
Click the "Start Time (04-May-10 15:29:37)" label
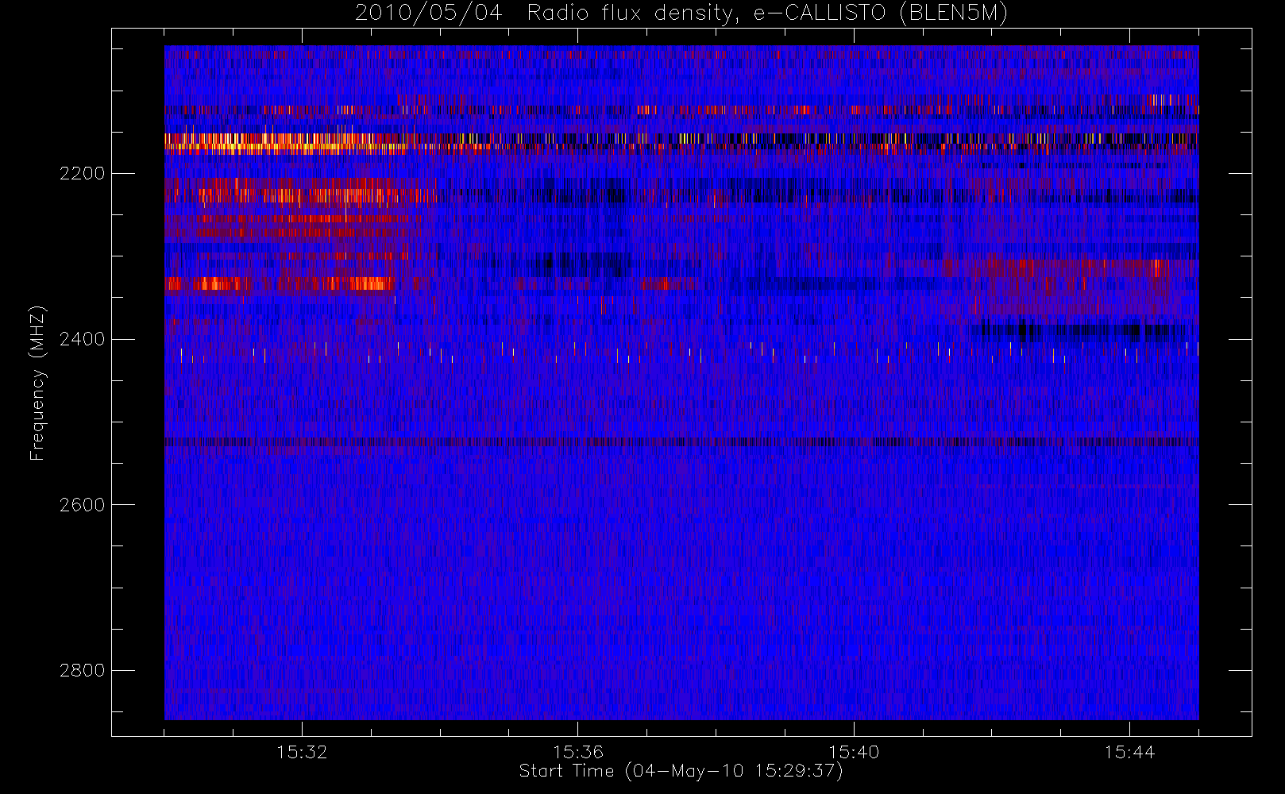click(x=681, y=771)
